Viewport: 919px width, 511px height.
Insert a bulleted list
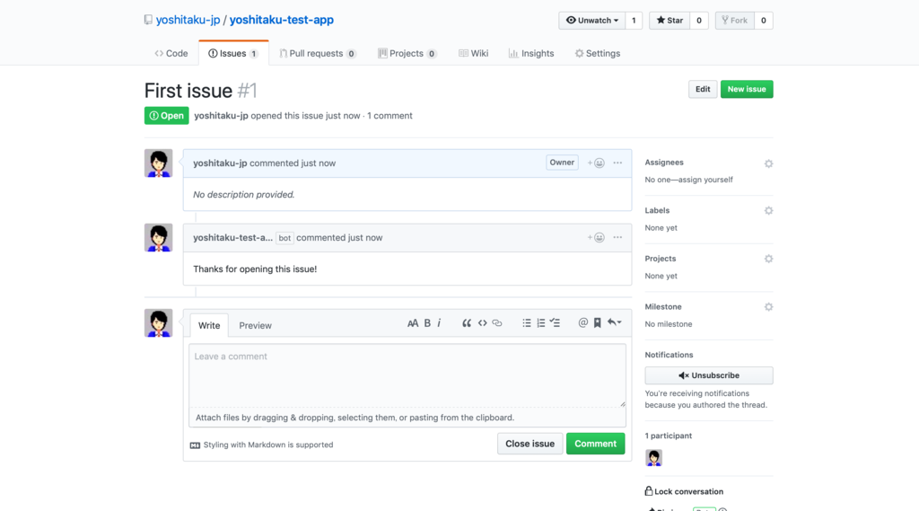click(x=526, y=323)
